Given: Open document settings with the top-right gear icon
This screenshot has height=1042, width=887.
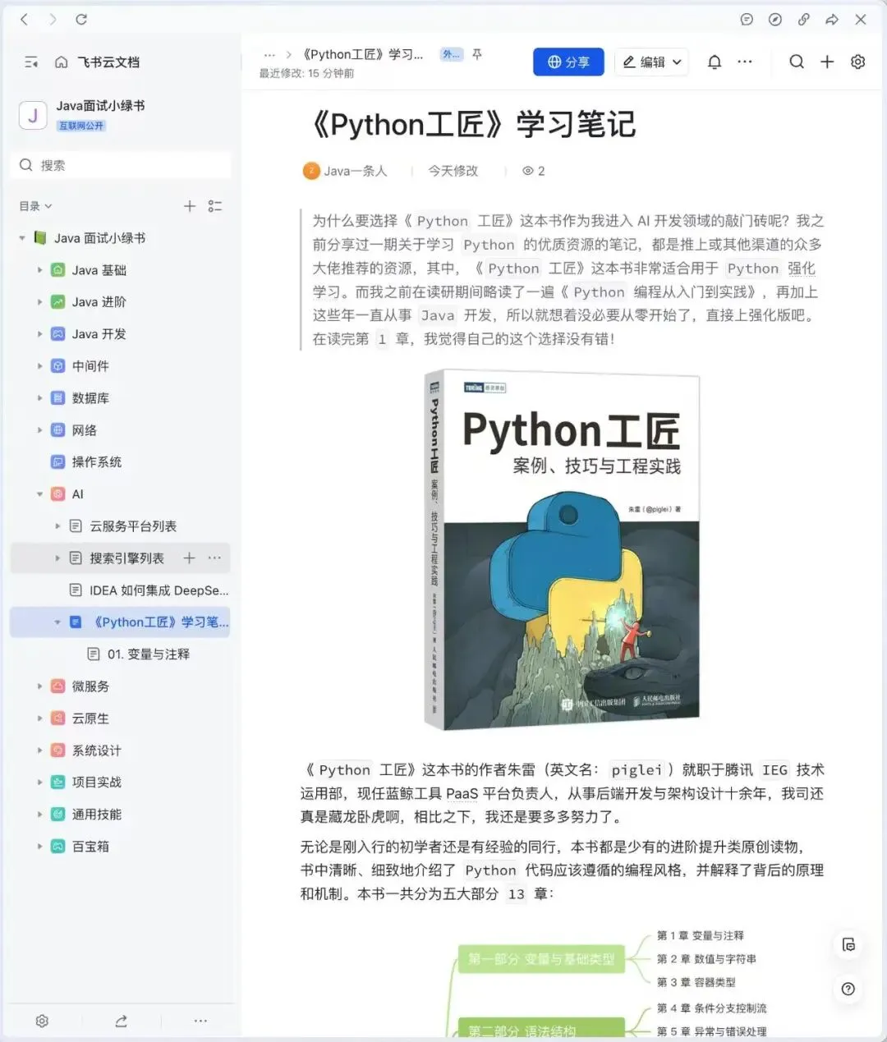Looking at the screenshot, I should coord(858,62).
